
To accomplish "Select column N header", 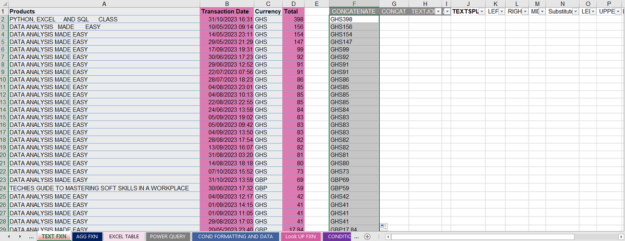I will pyautogui.click(x=562, y=4).
